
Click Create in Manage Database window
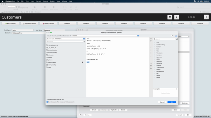(x=94, y=110)
